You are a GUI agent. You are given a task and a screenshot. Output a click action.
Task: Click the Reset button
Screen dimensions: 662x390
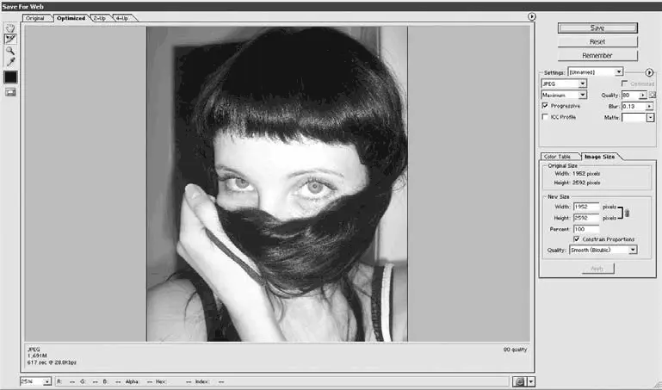pyautogui.click(x=597, y=41)
